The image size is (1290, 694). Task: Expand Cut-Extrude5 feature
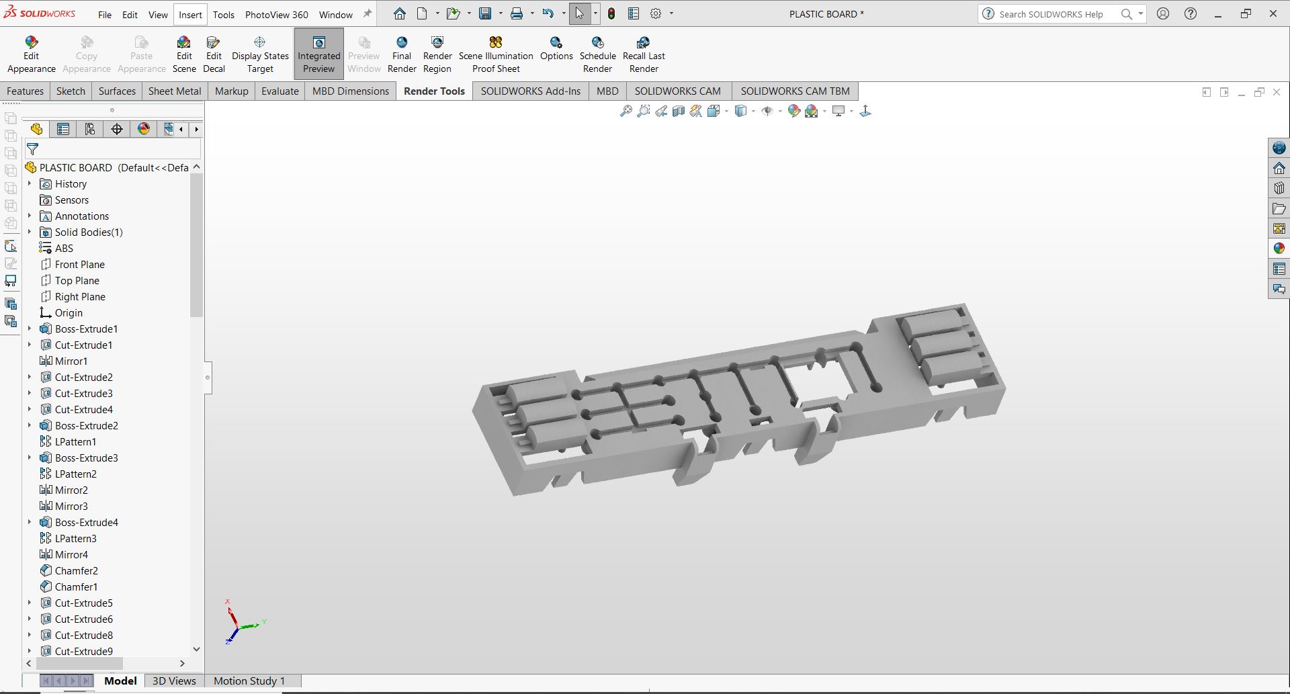coord(30,603)
